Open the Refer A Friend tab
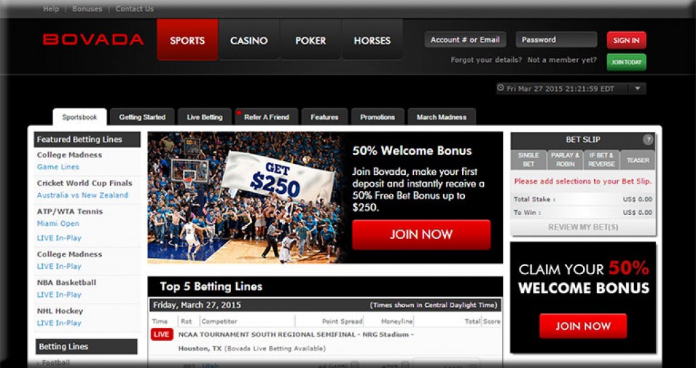 (266, 117)
